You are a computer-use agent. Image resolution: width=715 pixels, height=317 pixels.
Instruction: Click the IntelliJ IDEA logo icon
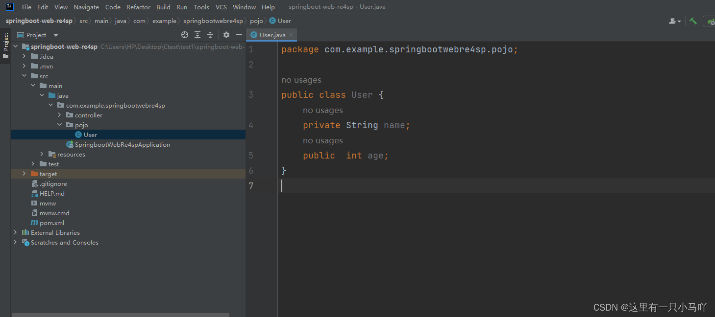9,7
